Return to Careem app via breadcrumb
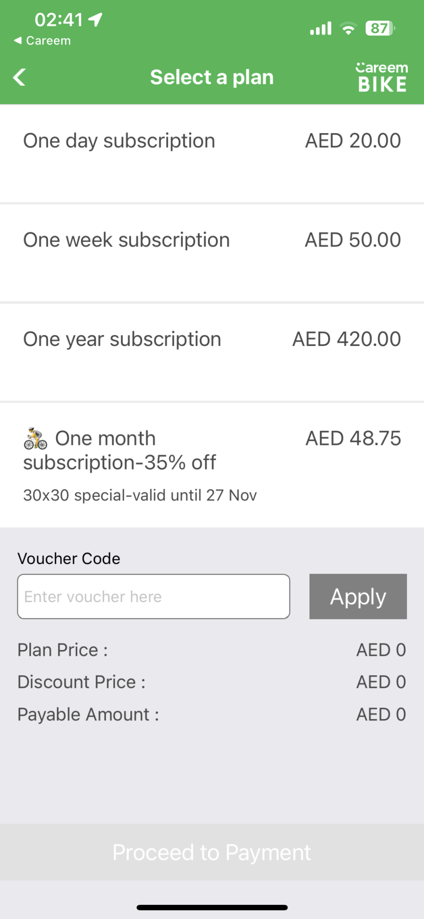This screenshot has width=424, height=919. click(x=42, y=41)
